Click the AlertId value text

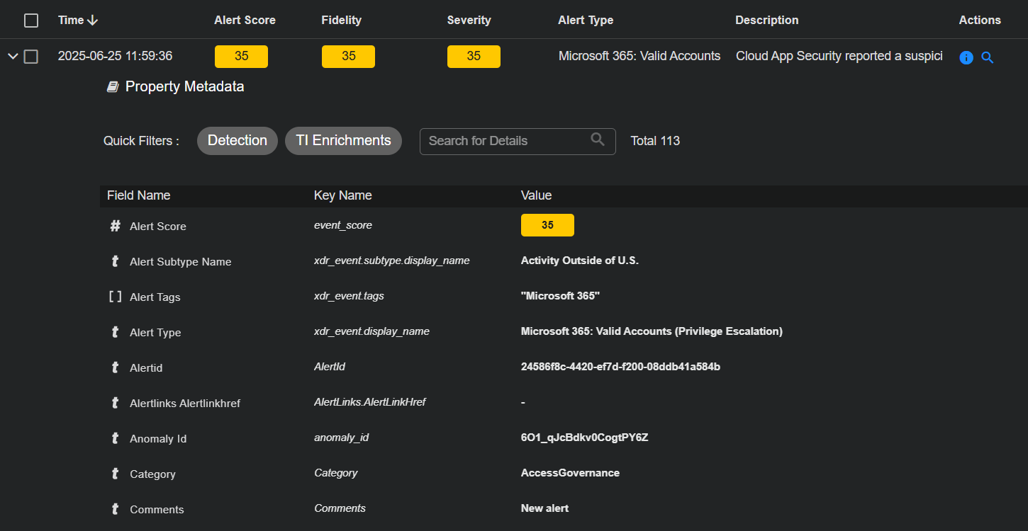(x=620, y=367)
